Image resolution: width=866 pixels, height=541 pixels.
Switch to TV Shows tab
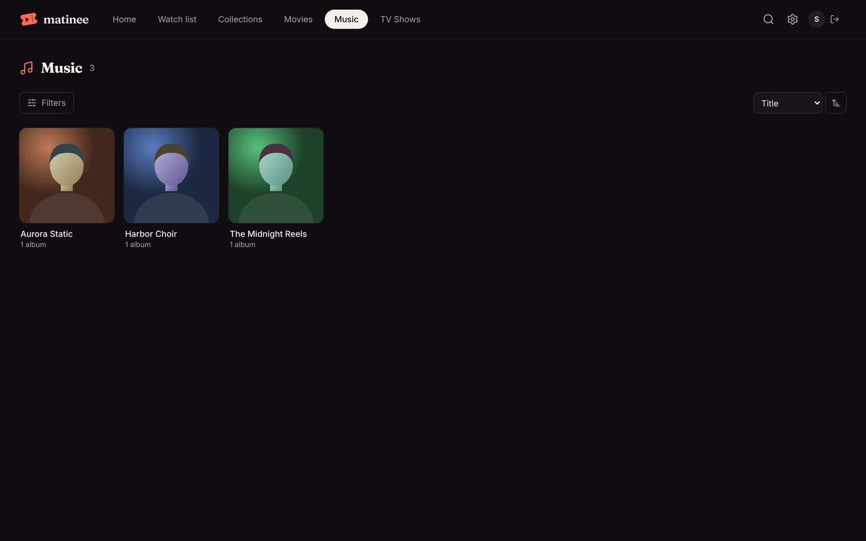click(401, 19)
